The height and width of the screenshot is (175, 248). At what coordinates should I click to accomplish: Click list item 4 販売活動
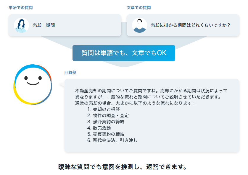(x=99, y=128)
